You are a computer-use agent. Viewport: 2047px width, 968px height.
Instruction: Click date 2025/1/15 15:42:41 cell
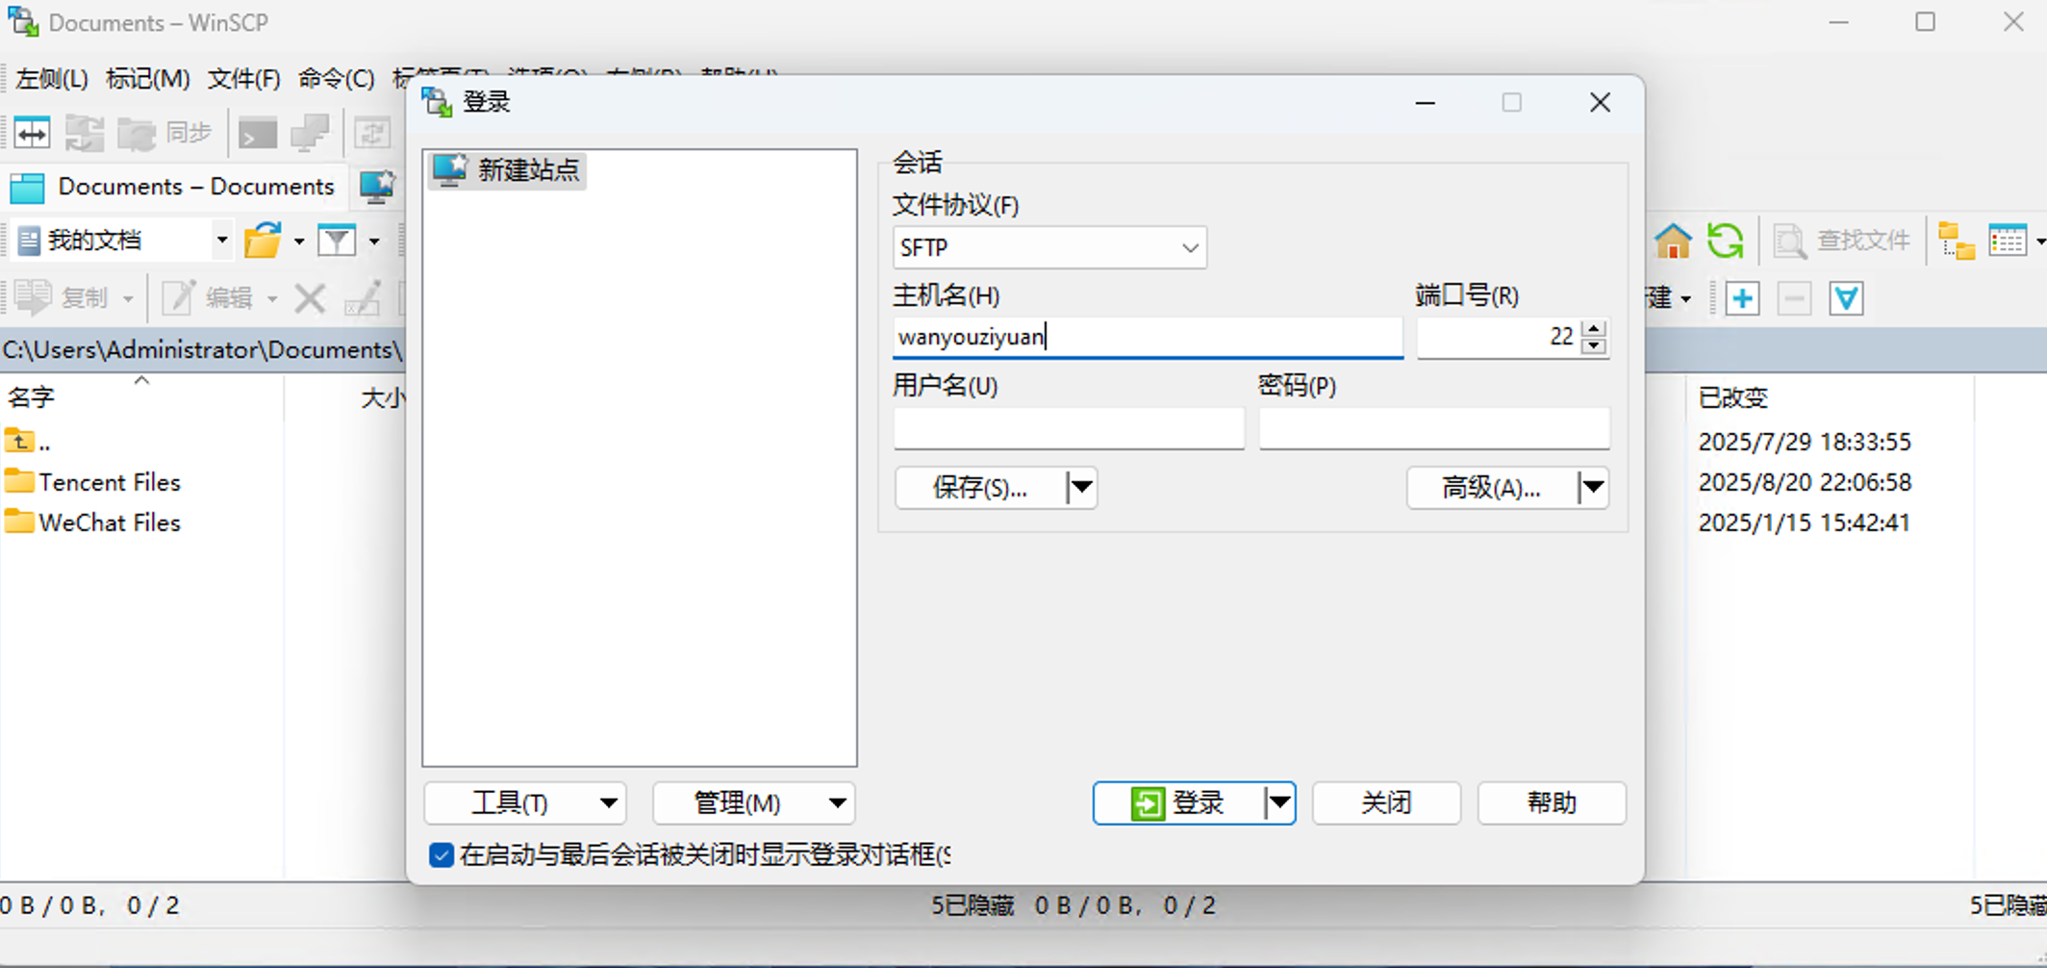coord(1805,522)
